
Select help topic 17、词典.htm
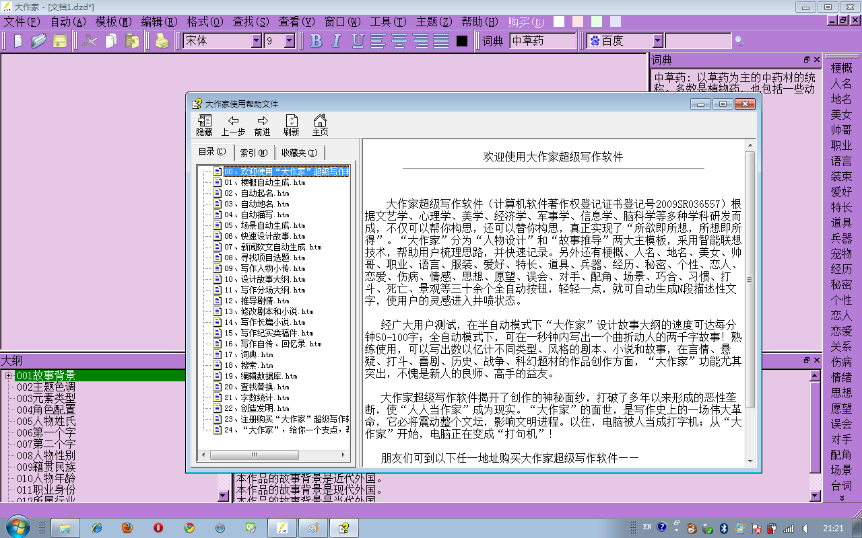[248, 354]
